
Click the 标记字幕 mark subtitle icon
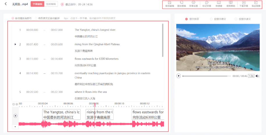207,4
